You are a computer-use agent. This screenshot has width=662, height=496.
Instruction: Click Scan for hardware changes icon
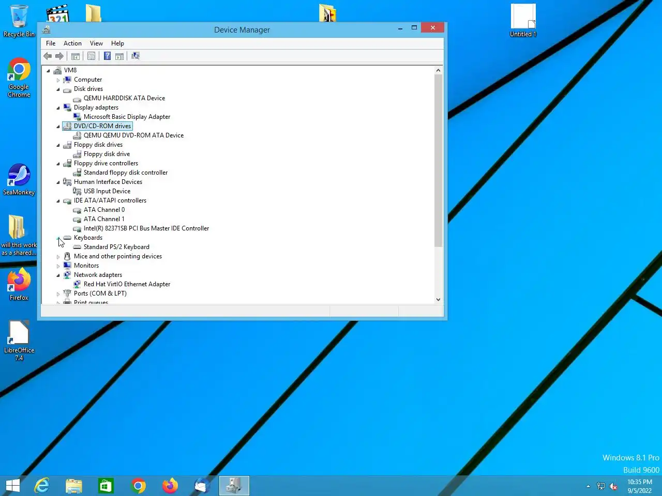(x=136, y=56)
